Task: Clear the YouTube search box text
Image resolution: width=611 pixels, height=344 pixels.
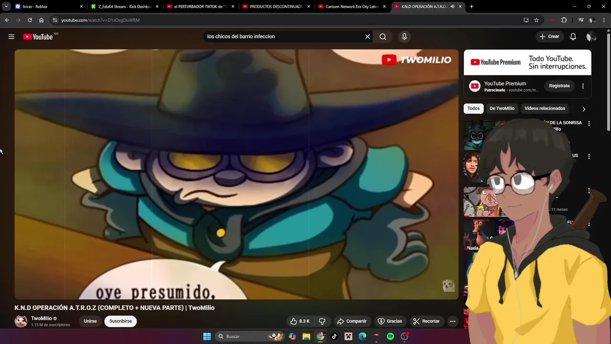Action: [368, 36]
